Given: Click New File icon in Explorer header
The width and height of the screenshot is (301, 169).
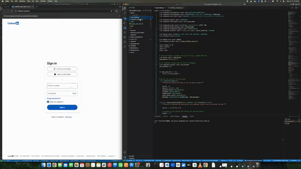Looking at the screenshot, I should click(x=143, y=11).
